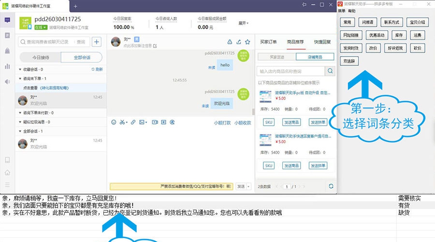The image size is (435, 242).
Task: Click the 小额收款 link
Action: point(243,122)
